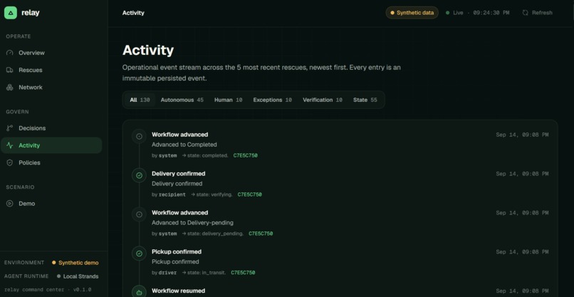This screenshot has height=297, width=574.
Task: Click the Pickup confirmed timestamp
Action: 523,252
